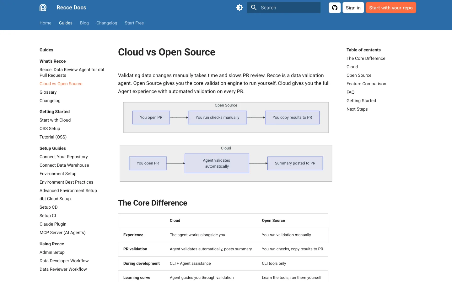Switch to the Blog tab
The image size is (452, 282).
(x=84, y=23)
